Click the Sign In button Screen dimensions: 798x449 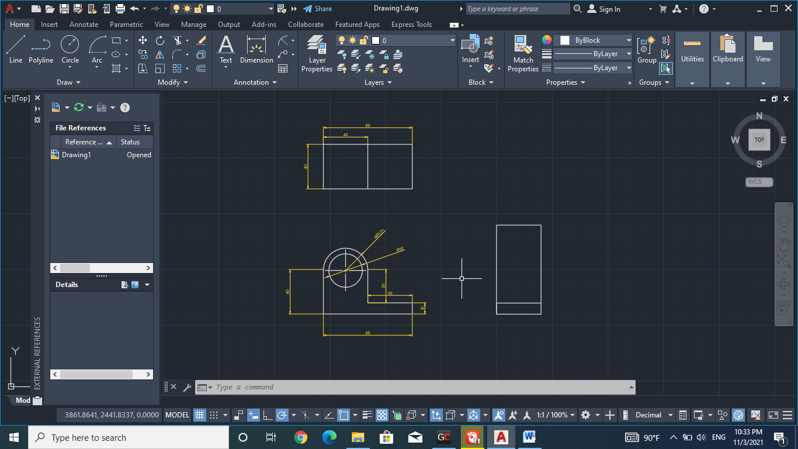tap(603, 9)
